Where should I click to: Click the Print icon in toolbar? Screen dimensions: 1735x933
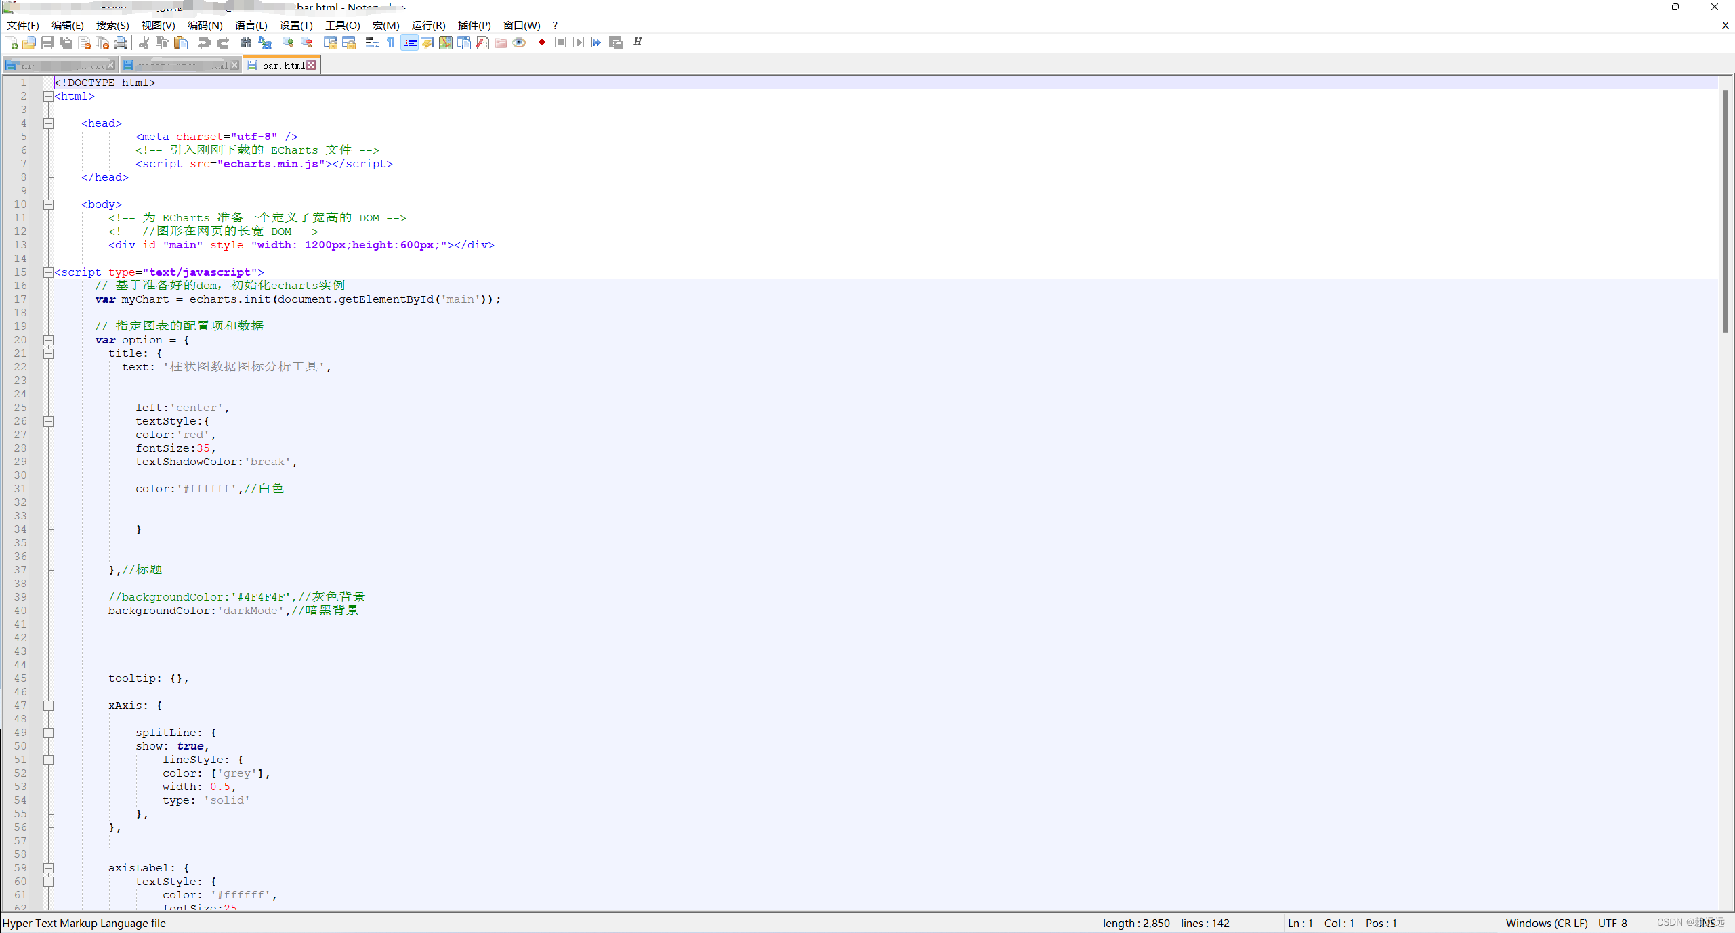click(121, 43)
